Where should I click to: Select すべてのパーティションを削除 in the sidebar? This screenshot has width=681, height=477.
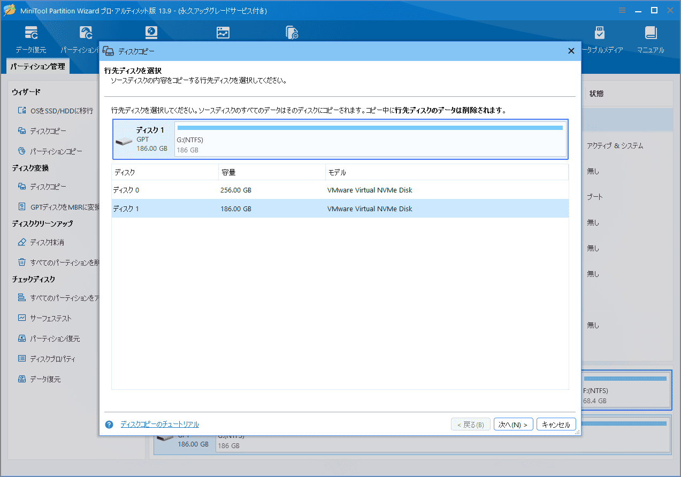pyautogui.click(x=58, y=263)
